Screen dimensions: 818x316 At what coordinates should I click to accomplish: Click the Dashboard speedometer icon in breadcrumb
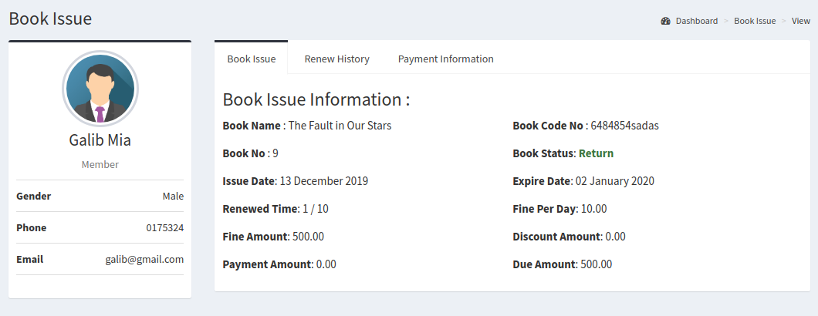click(665, 21)
